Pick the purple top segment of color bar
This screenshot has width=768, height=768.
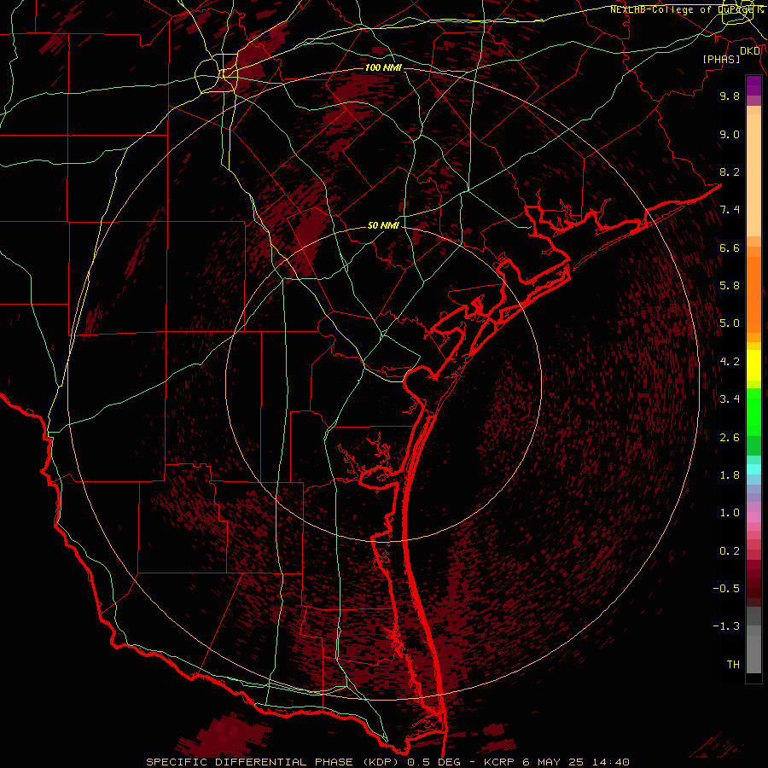coord(753,85)
